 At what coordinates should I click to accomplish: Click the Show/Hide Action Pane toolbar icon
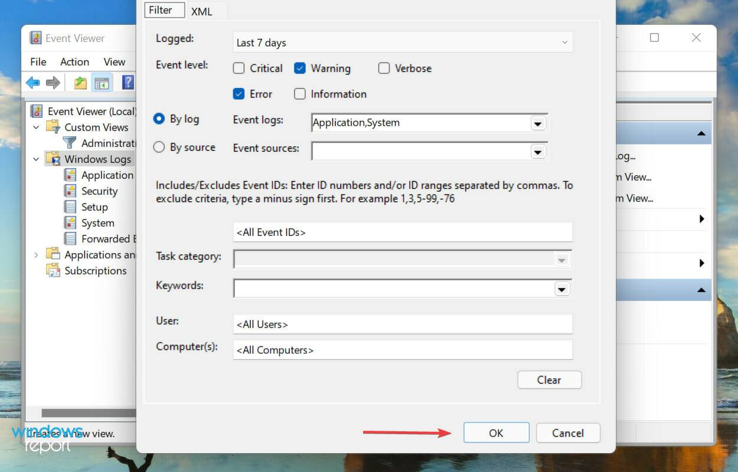click(x=102, y=82)
